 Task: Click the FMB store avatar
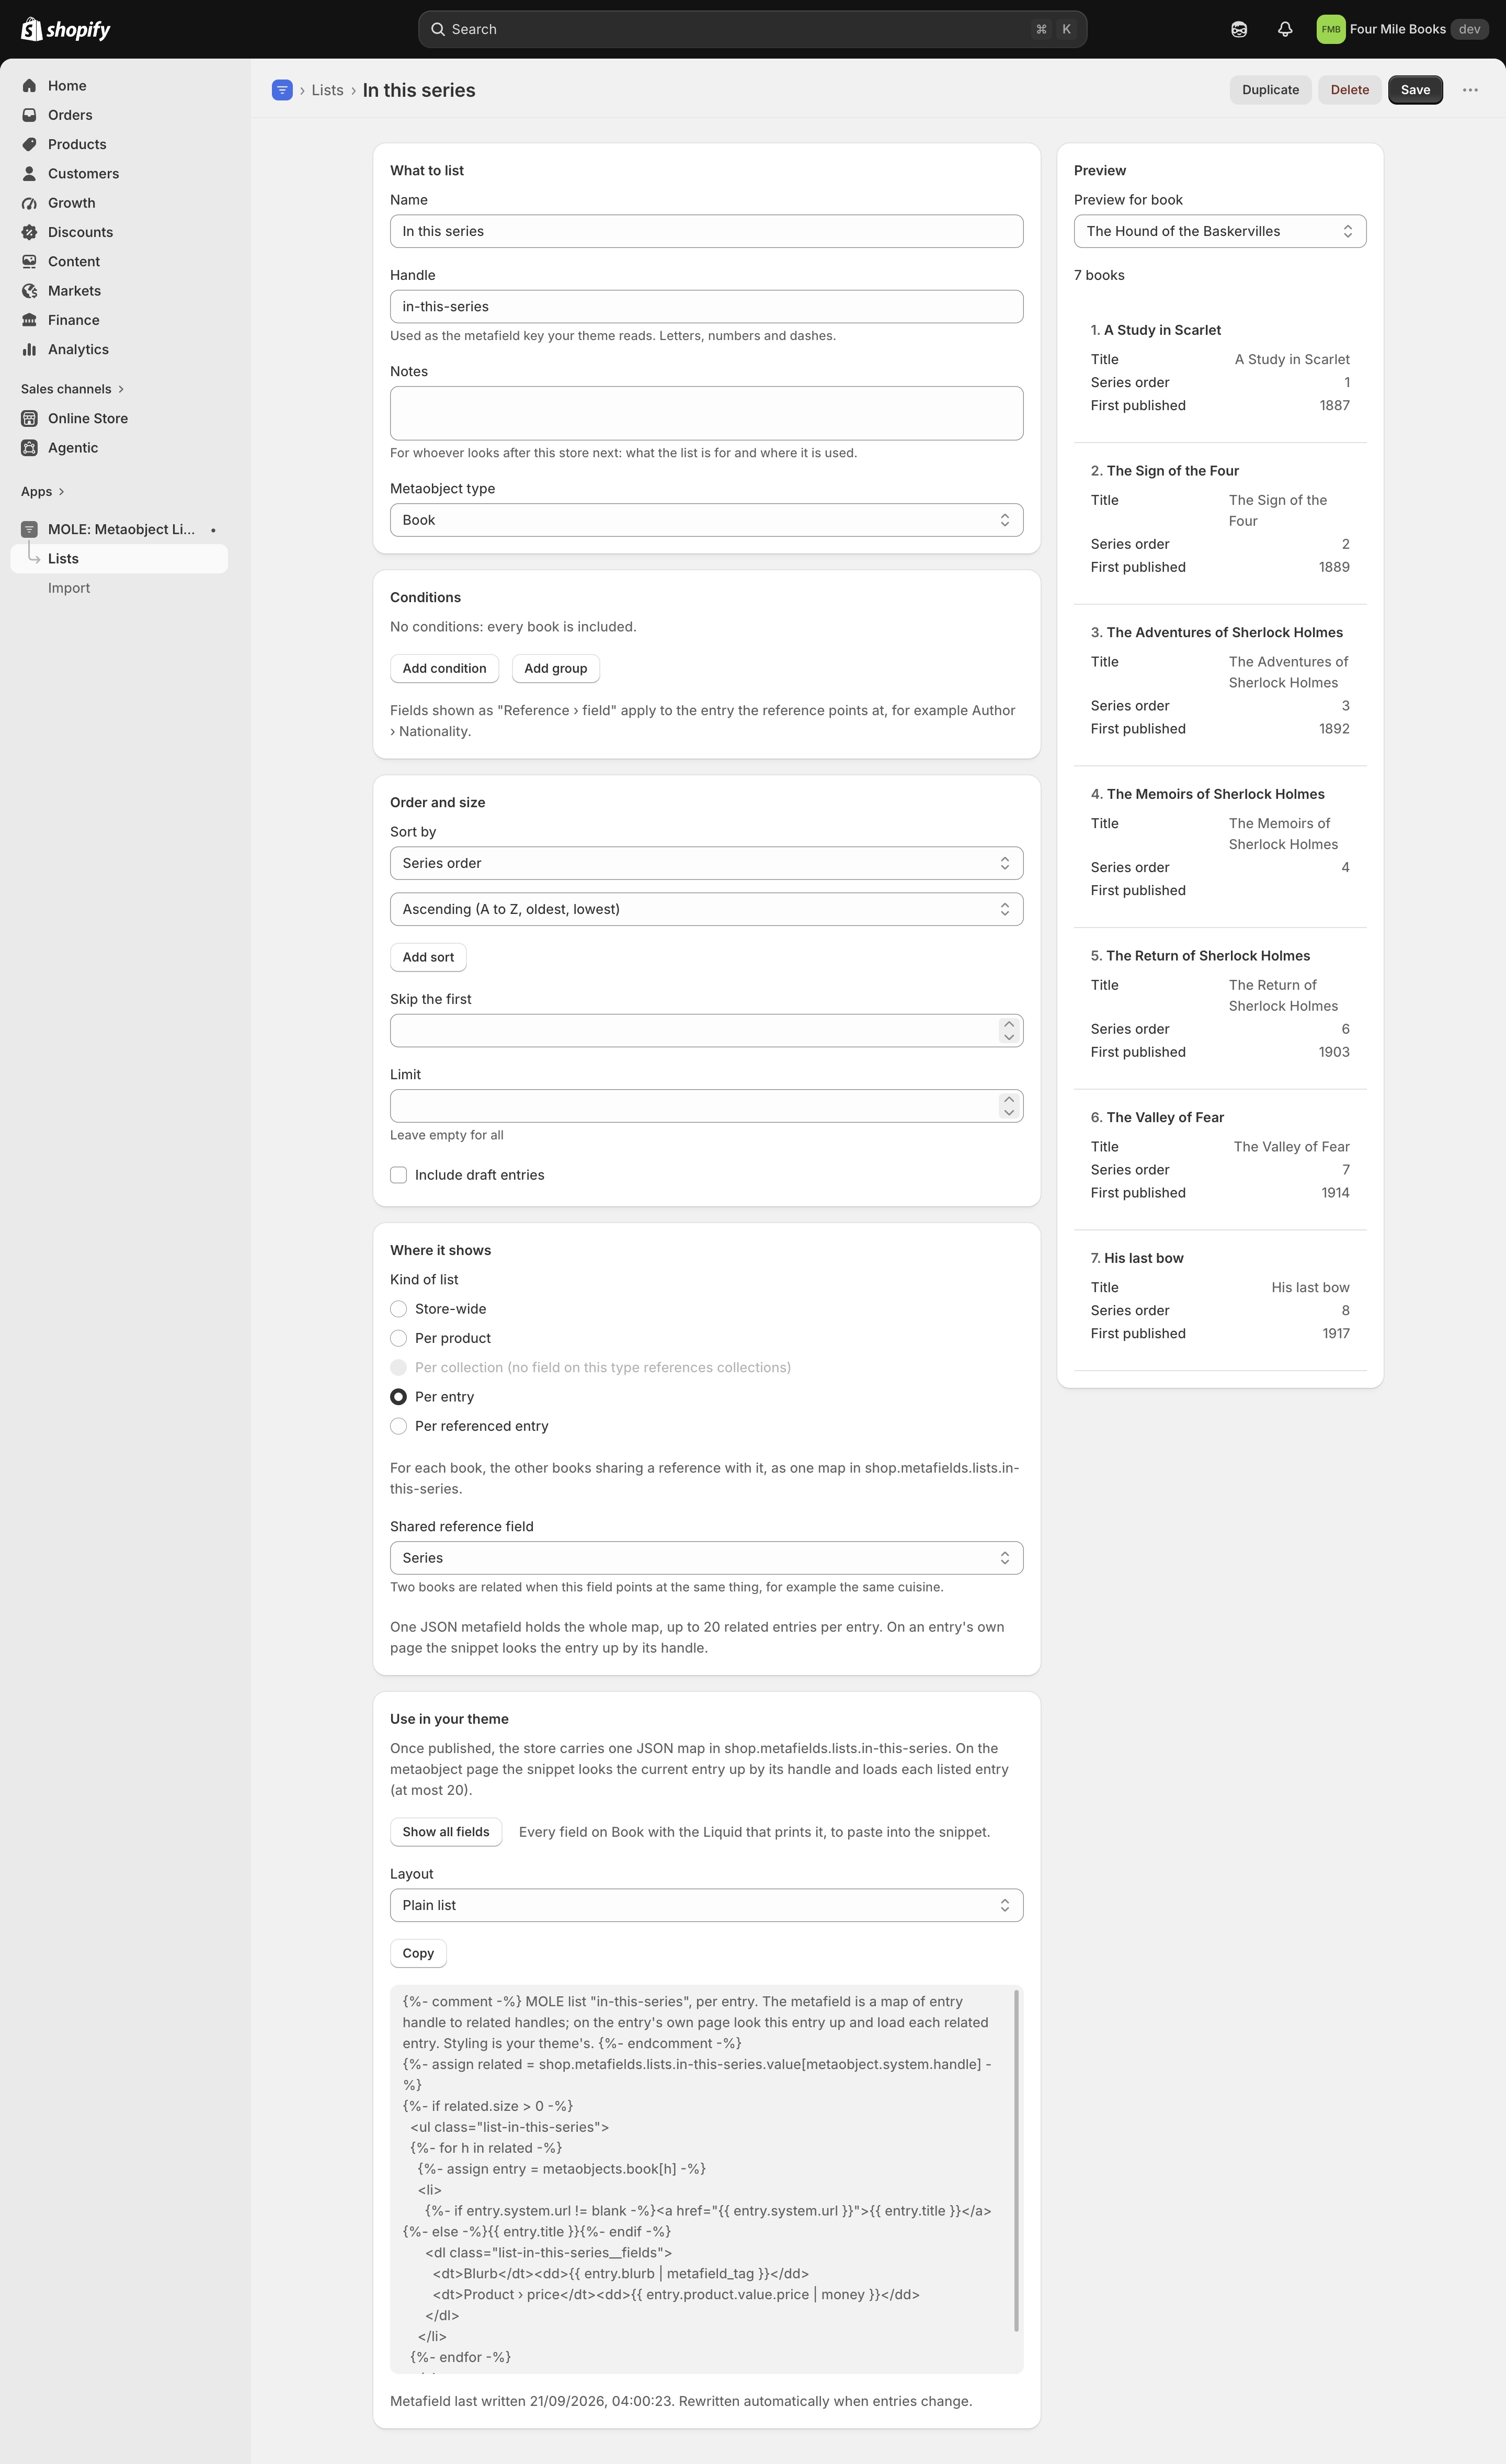point(1330,29)
